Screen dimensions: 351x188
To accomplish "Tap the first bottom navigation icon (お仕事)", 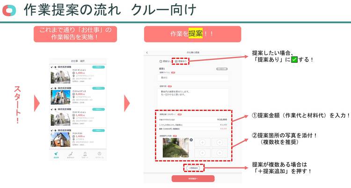I will (x=56, y=155).
